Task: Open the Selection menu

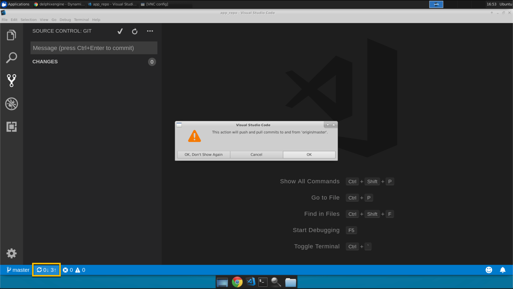Action: (x=29, y=20)
